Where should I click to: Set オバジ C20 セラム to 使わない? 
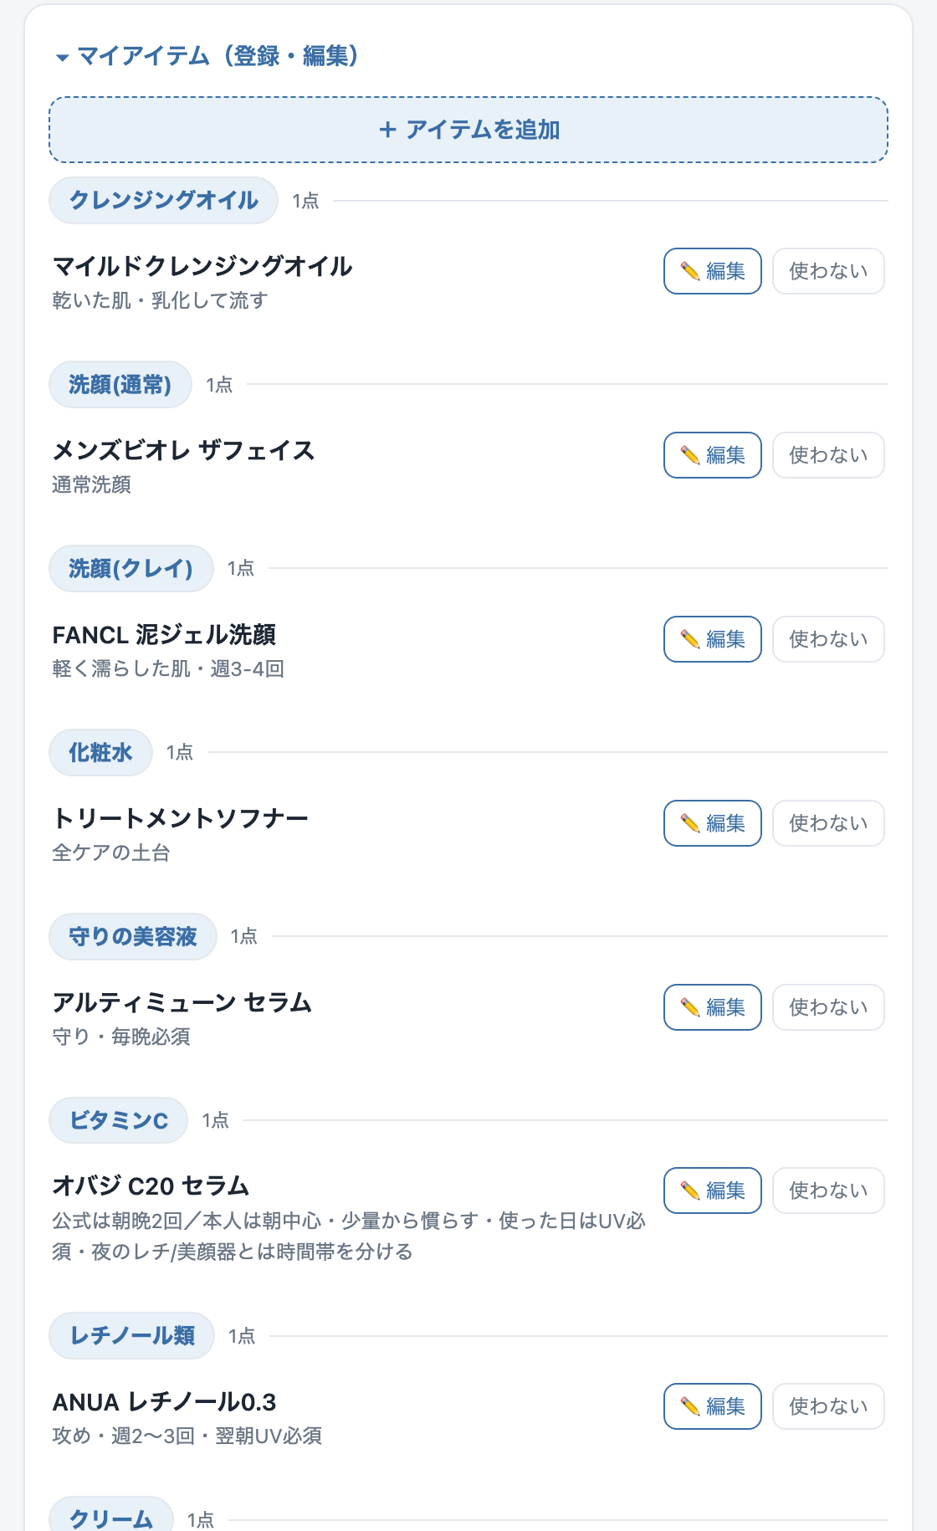click(x=828, y=1190)
